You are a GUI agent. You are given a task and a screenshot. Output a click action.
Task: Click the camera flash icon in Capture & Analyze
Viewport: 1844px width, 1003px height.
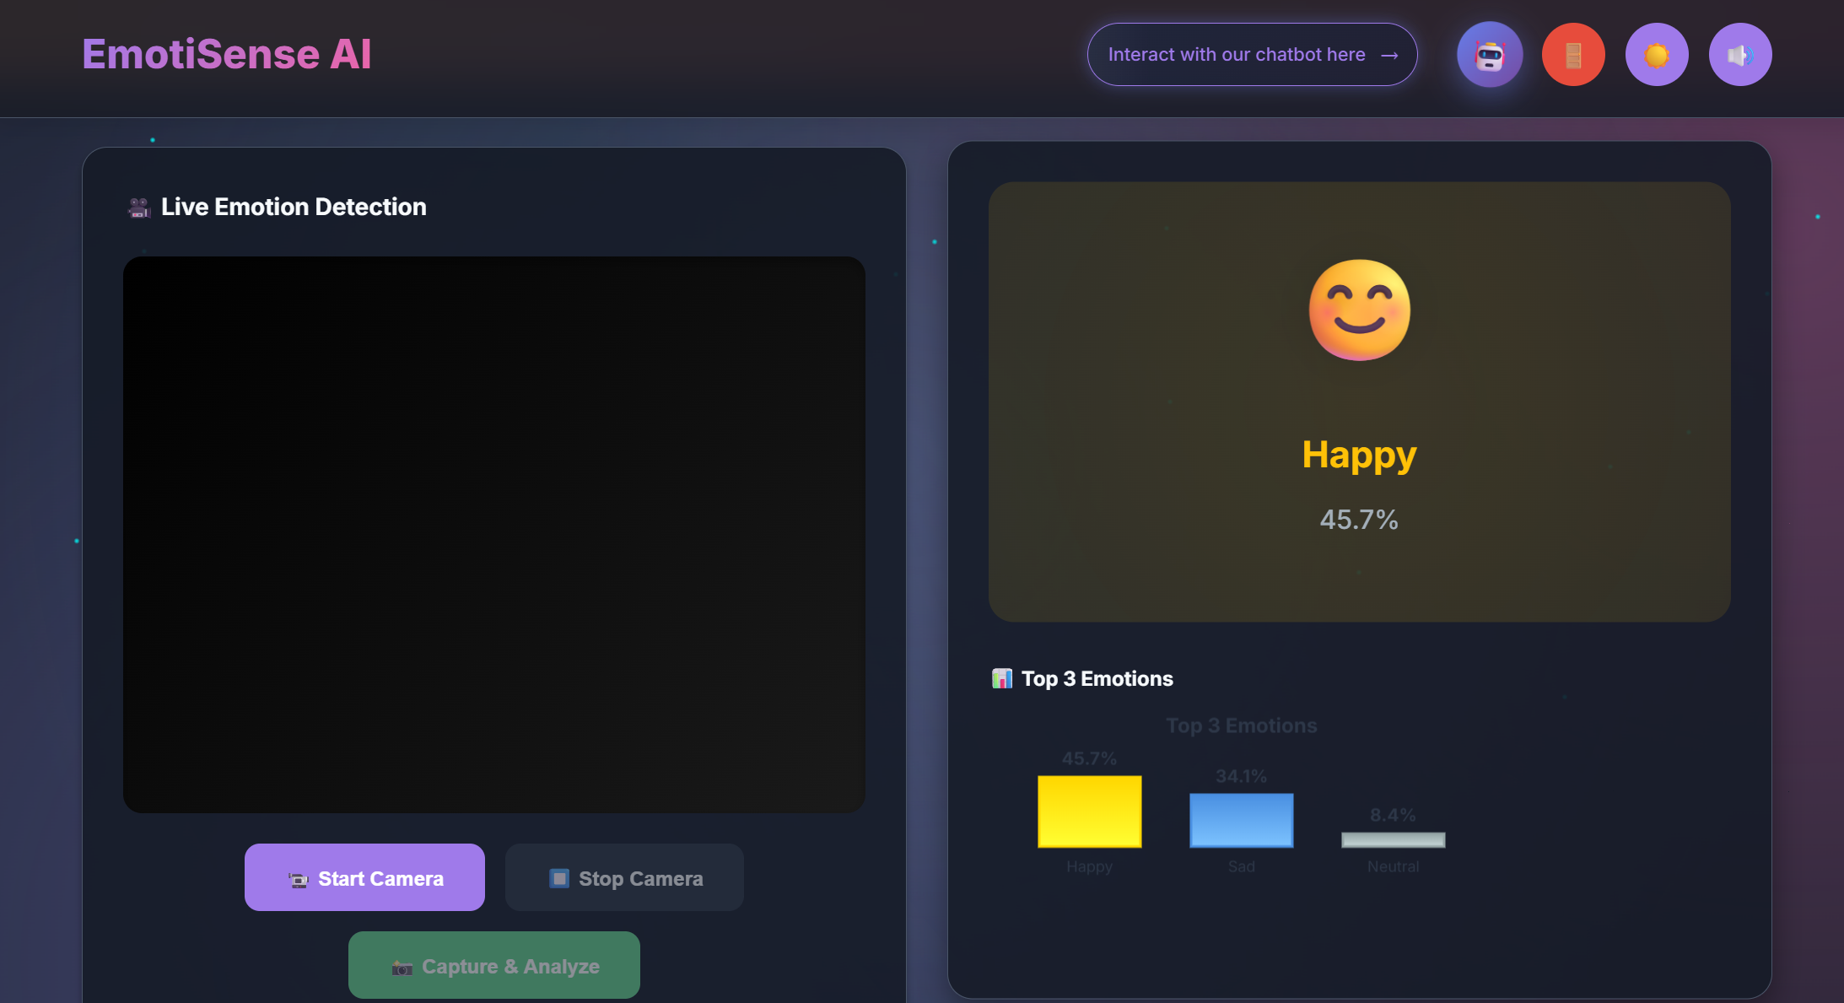click(404, 966)
